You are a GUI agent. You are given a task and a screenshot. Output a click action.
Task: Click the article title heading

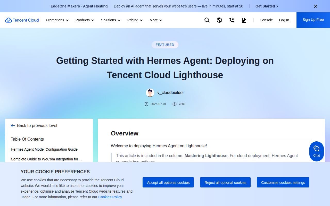tap(165, 68)
